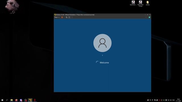Send Ctrl+Alt+Del to the virtual machine
This screenshot has height=102, width=182.
pos(66,17)
